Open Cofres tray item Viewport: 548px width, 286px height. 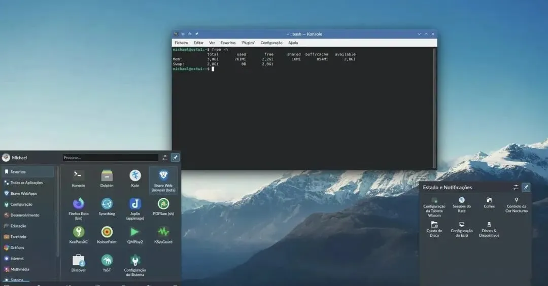[x=489, y=203]
